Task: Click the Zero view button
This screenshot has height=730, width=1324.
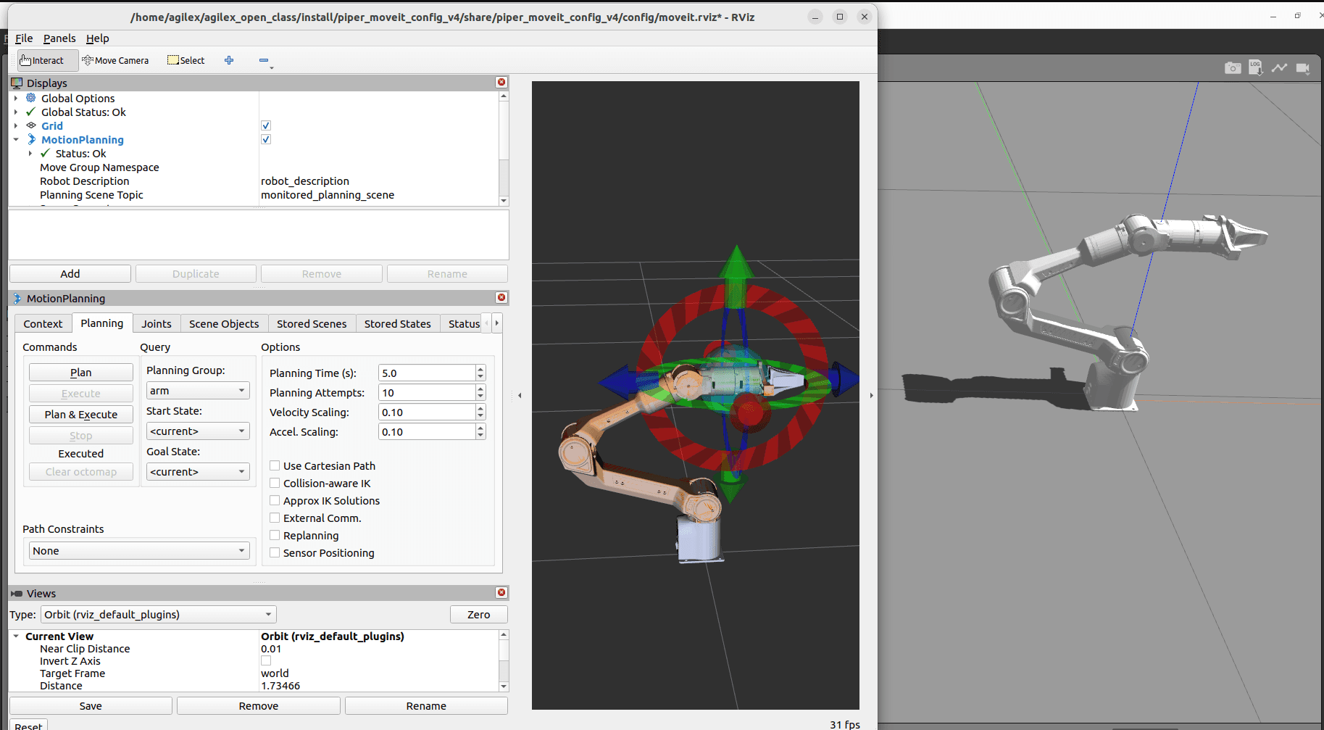Action: coord(478,615)
